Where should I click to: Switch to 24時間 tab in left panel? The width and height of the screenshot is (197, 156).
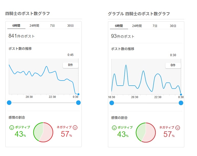click(x=34, y=26)
